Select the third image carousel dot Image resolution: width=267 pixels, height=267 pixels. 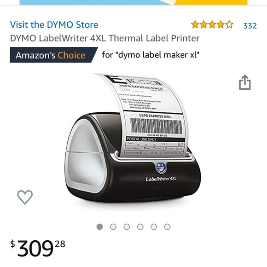point(127,226)
